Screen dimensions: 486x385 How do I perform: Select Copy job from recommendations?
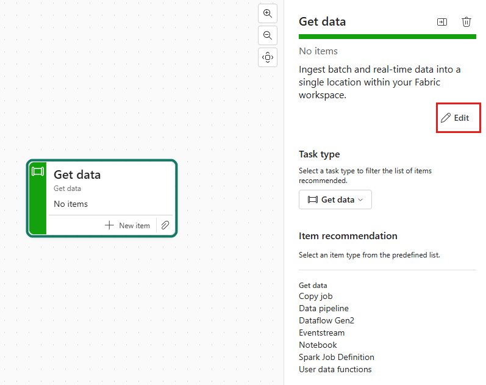tap(316, 297)
